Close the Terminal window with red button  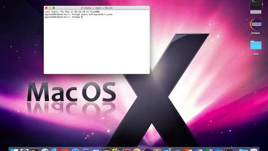46,8
